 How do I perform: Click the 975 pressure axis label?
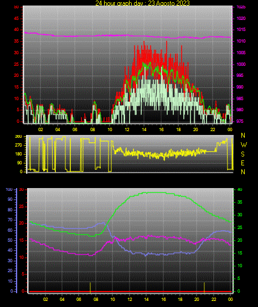click(x=240, y=121)
